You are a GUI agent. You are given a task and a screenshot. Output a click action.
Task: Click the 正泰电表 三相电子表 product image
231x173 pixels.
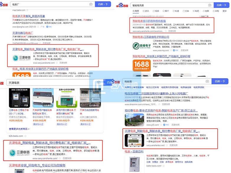19,98
